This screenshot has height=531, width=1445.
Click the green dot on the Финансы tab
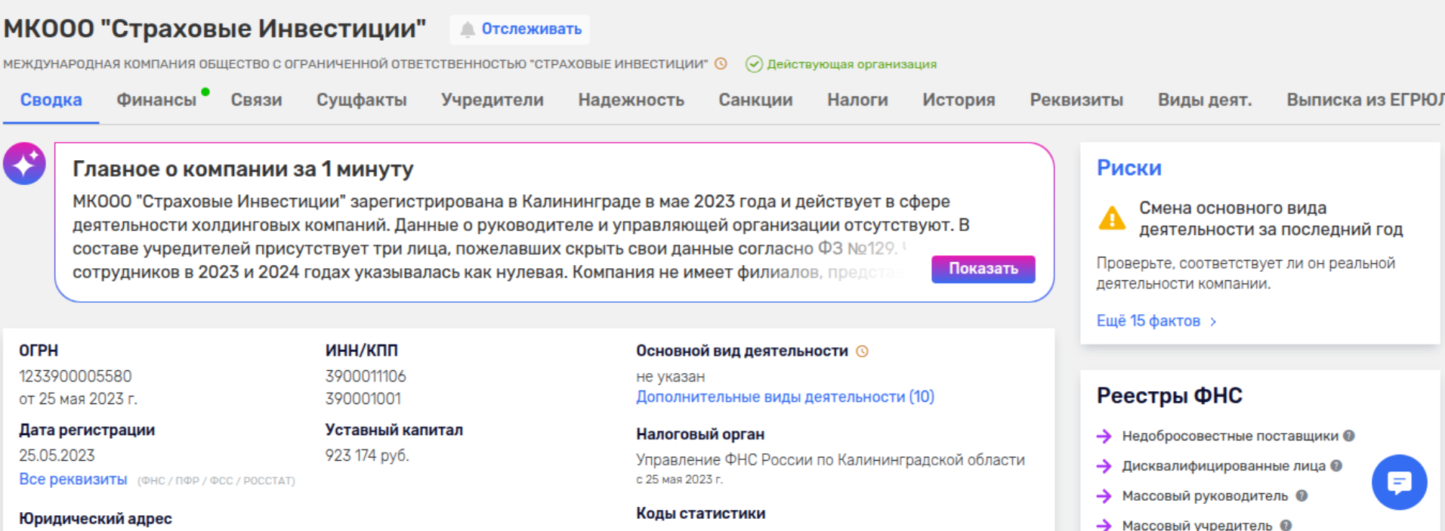pyautogui.click(x=205, y=92)
